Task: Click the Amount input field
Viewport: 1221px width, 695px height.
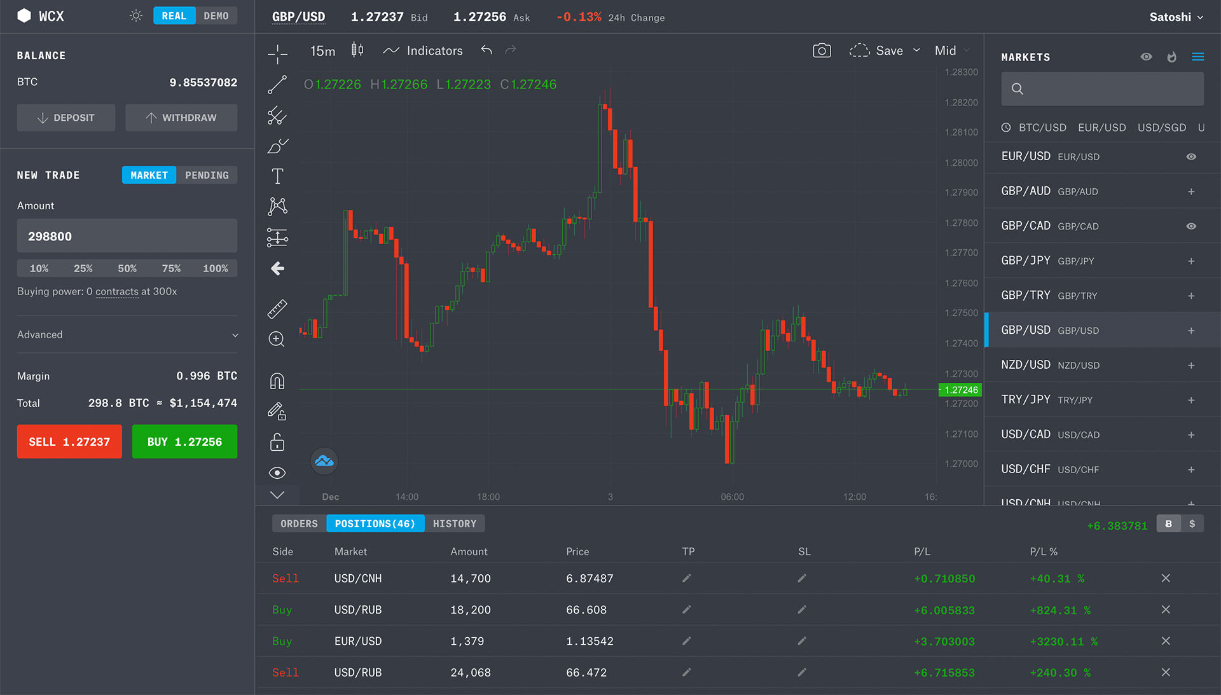Action: click(127, 237)
